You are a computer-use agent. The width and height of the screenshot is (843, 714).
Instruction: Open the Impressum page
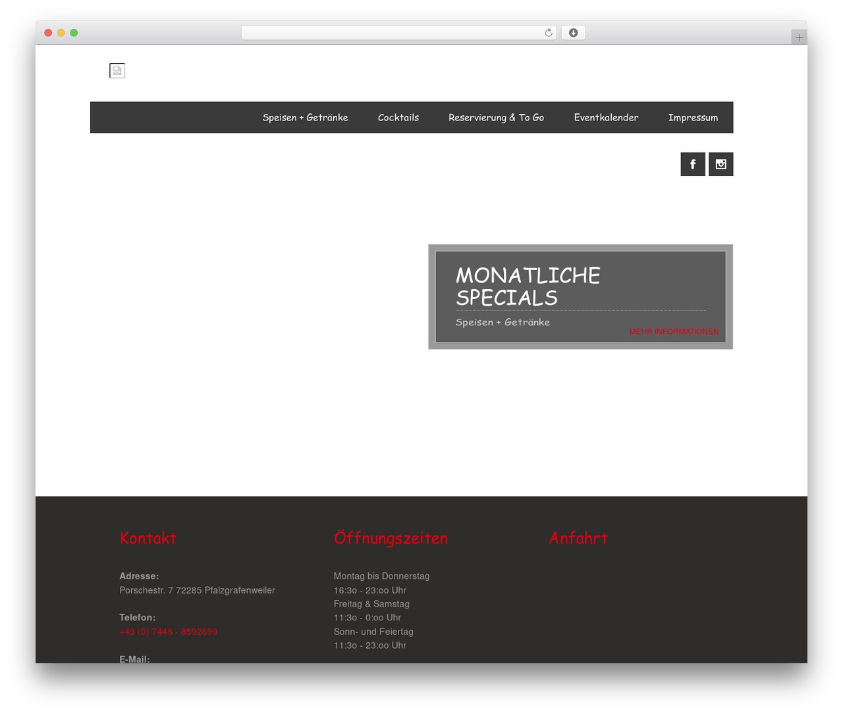tap(693, 117)
